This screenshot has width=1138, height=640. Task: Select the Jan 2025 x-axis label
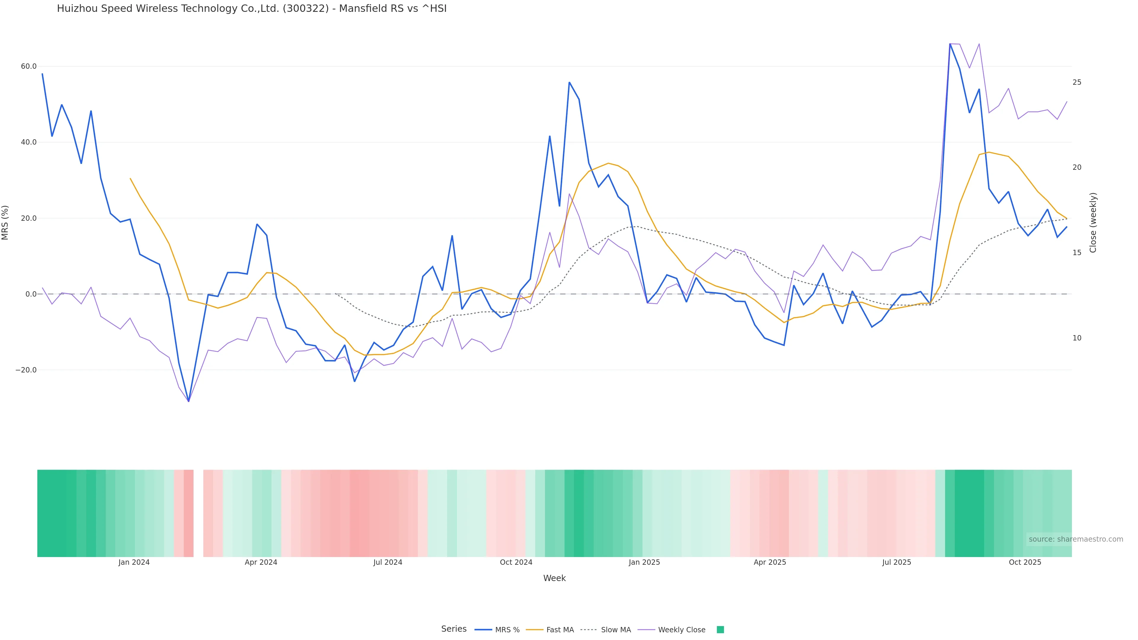tap(644, 562)
